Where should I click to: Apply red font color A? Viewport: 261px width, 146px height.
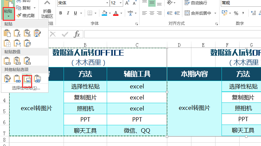[116, 13]
